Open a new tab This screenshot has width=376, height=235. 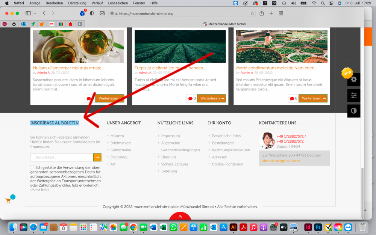click(271, 14)
